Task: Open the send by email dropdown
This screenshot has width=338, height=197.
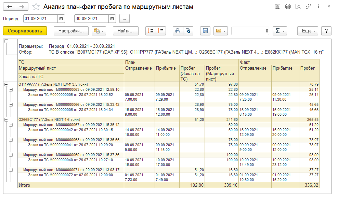Action: point(221,31)
